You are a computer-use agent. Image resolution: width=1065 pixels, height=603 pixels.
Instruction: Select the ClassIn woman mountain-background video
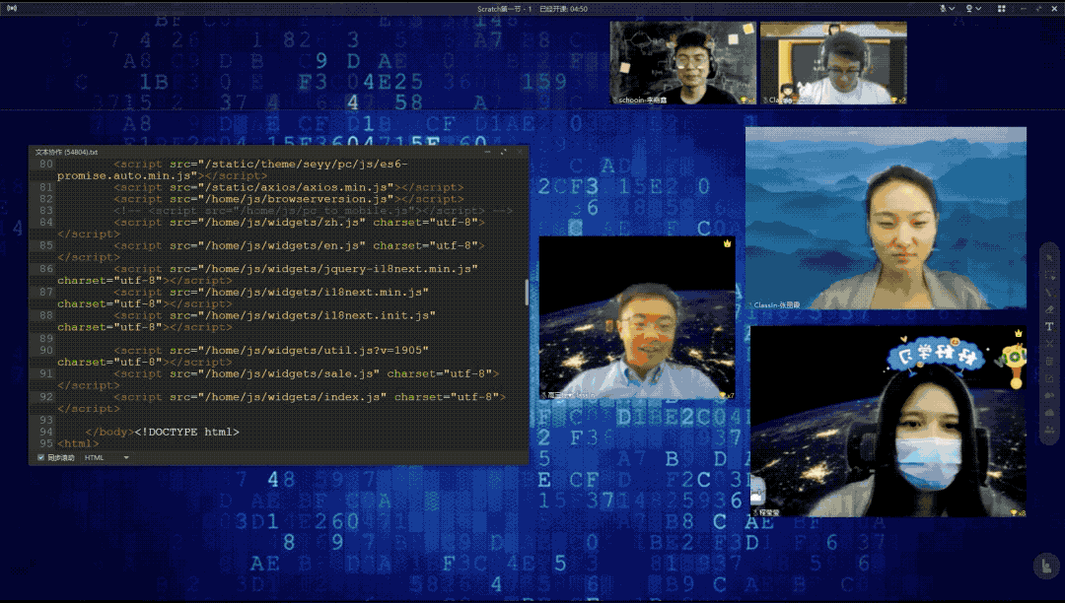pyautogui.click(x=886, y=219)
